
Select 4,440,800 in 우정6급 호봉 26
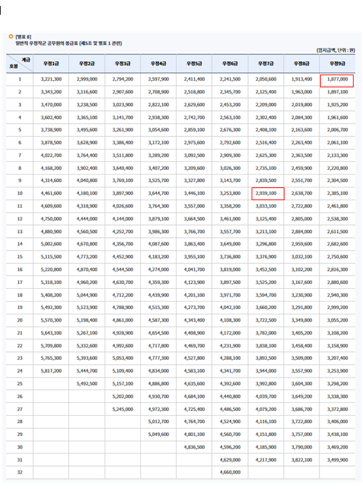[x=230, y=396]
